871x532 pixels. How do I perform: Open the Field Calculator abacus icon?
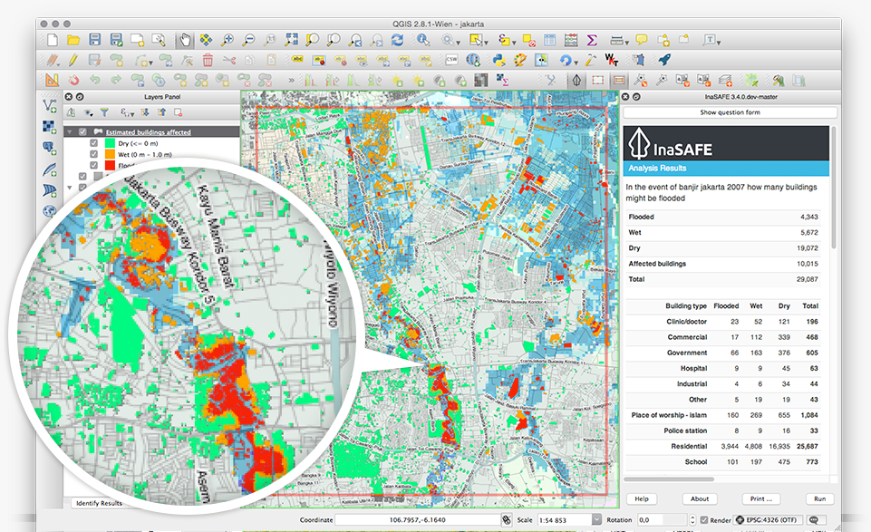(570, 40)
